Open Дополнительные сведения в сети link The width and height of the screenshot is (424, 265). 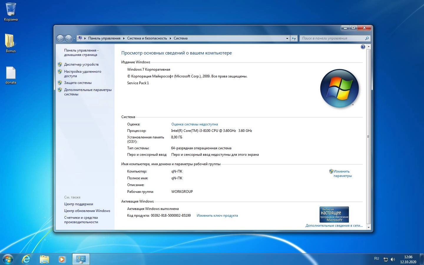click(x=334, y=226)
